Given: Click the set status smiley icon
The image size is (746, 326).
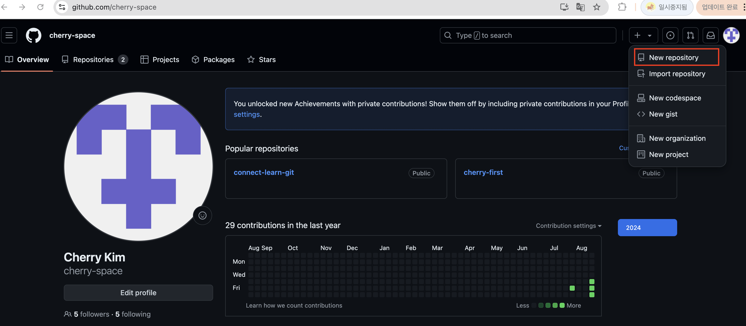Looking at the screenshot, I should [x=203, y=215].
